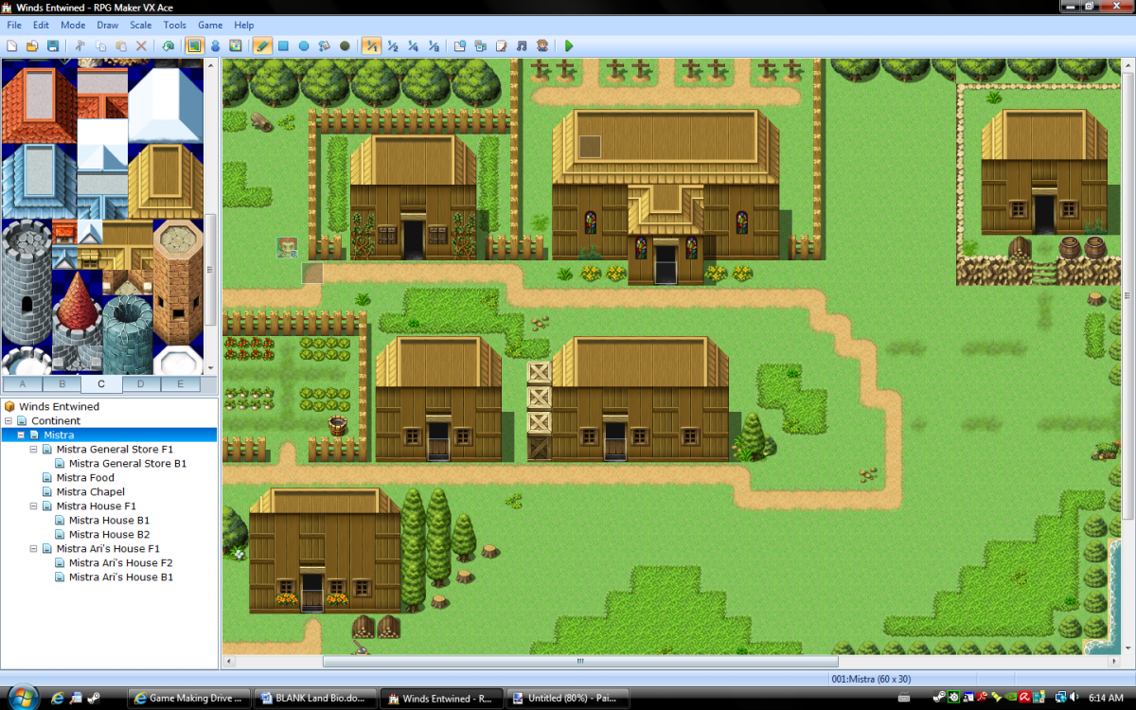This screenshot has width=1136, height=710.
Task: Set map zoom scale to 1/4
Action: coord(413,45)
